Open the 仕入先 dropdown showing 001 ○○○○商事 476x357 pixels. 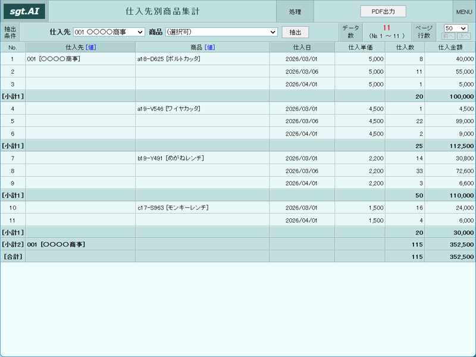[x=109, y=32]
